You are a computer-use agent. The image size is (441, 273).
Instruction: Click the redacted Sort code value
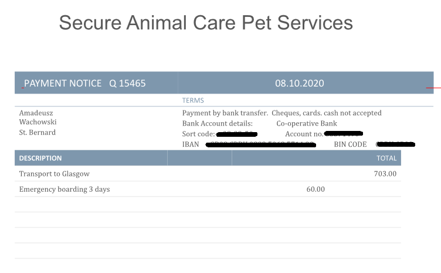(x=237, y=134)
